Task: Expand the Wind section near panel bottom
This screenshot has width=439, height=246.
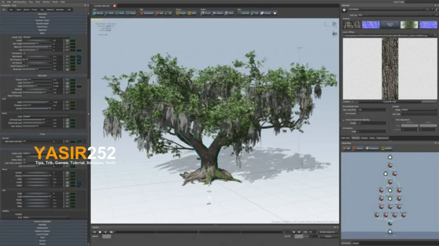Action: [43, 237]
